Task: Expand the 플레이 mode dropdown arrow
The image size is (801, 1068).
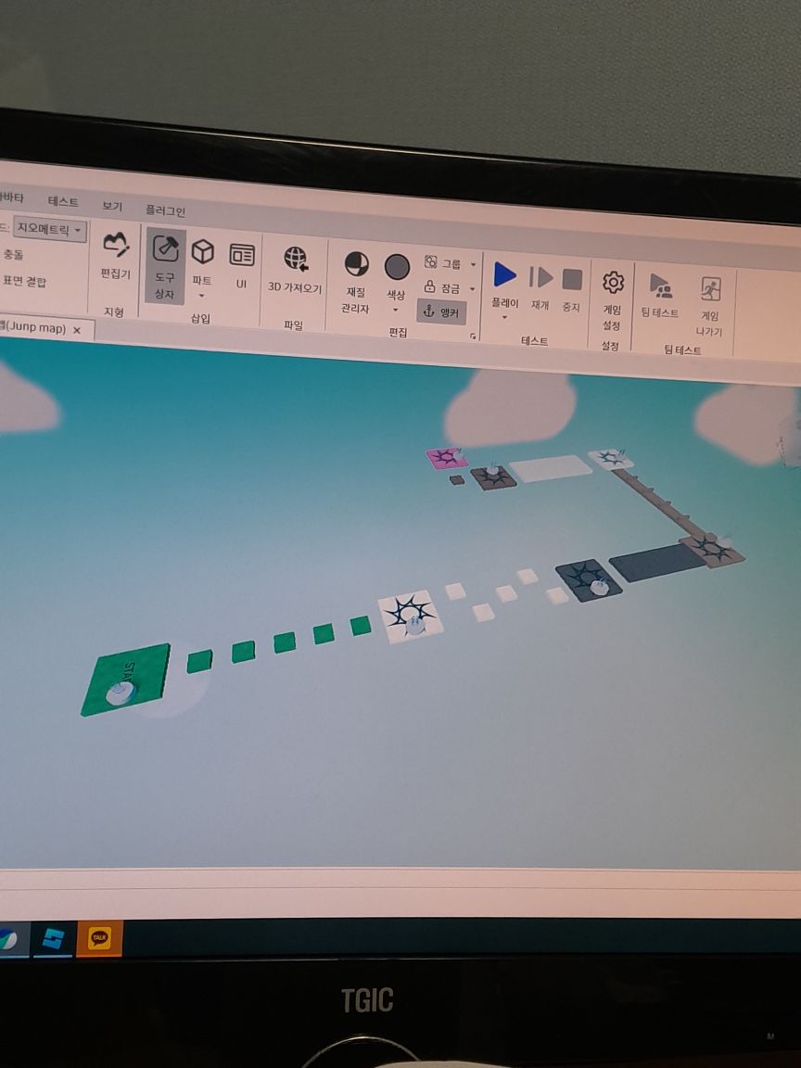Action: point(504,317)
